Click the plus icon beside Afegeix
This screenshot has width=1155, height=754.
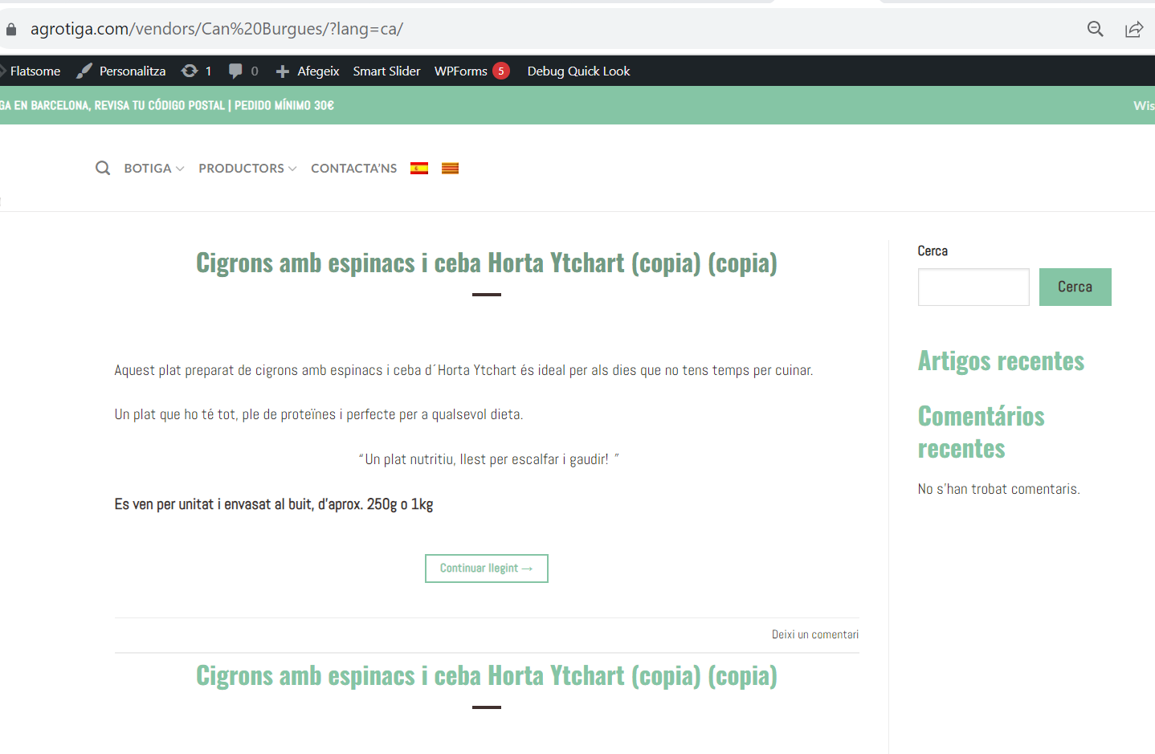point(282,71)
